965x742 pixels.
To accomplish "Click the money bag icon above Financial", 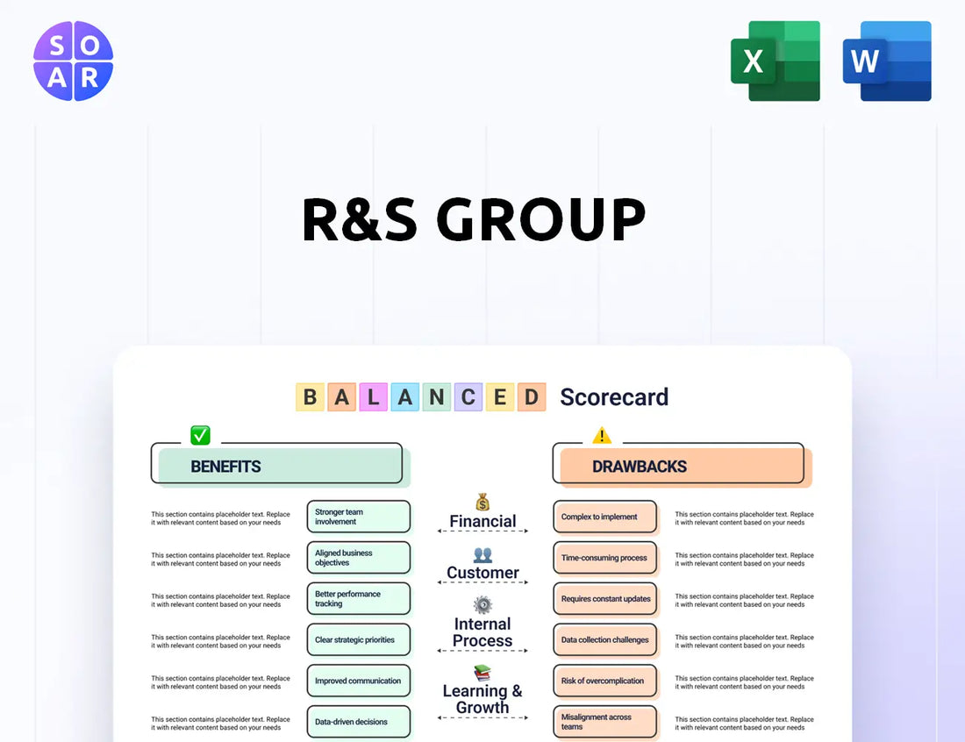I will coord(482,502).
